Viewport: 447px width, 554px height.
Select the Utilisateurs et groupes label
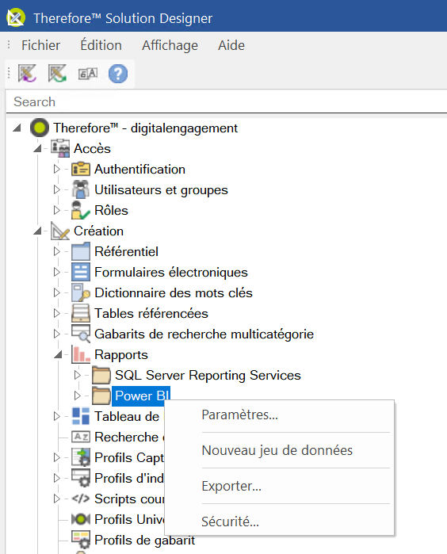pos(161,189)
